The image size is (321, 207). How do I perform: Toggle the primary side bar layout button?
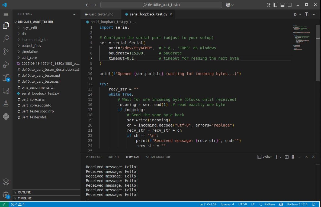pos(275,5)
